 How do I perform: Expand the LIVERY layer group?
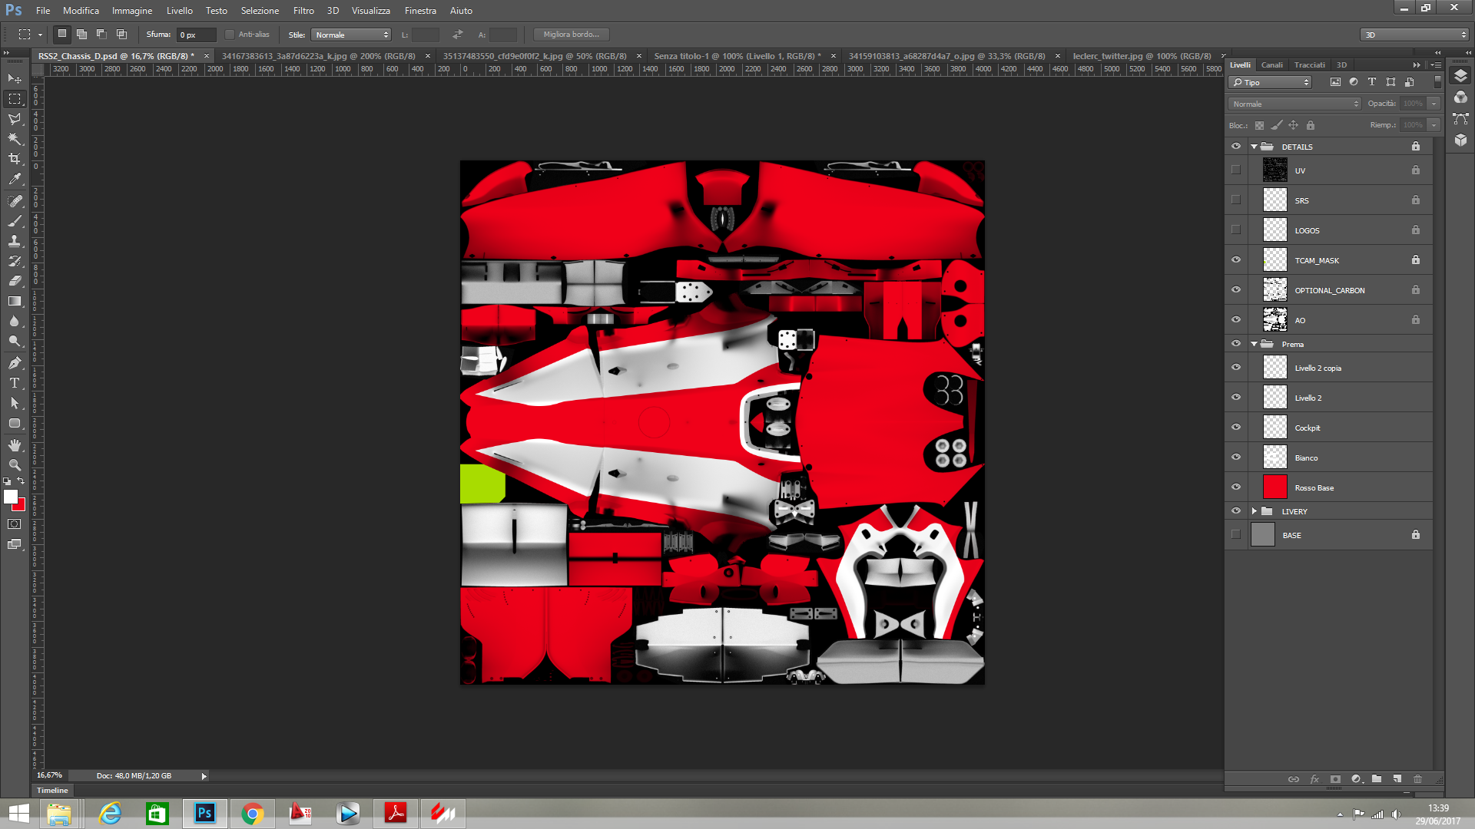[1255, 511]
